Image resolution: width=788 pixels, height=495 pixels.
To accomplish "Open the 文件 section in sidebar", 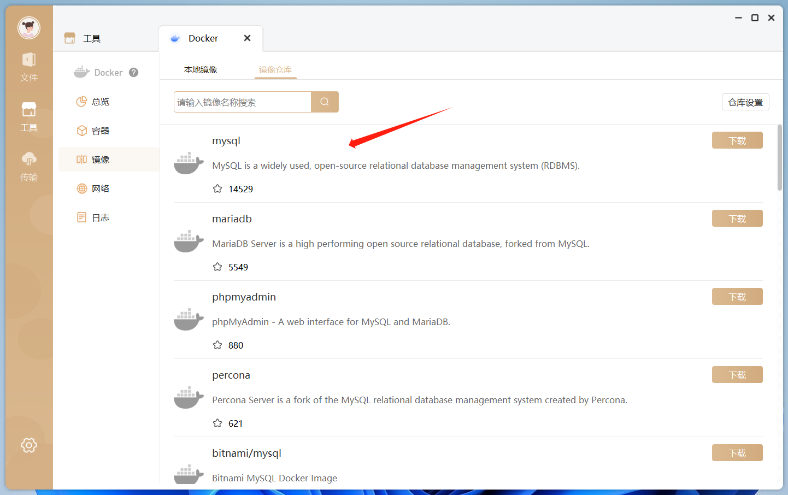I will coord(29,67).
